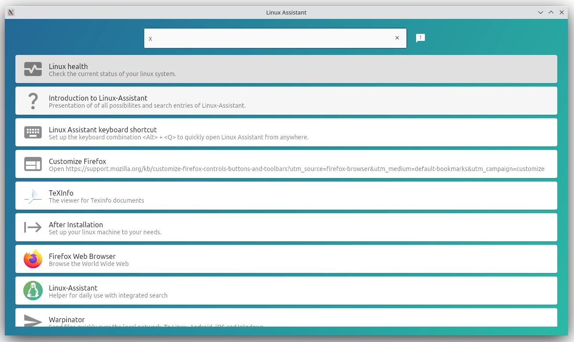Screen dimensions: 574x342
Task: Click the TeXInfo application icon
Action: [x=33, y=196]
